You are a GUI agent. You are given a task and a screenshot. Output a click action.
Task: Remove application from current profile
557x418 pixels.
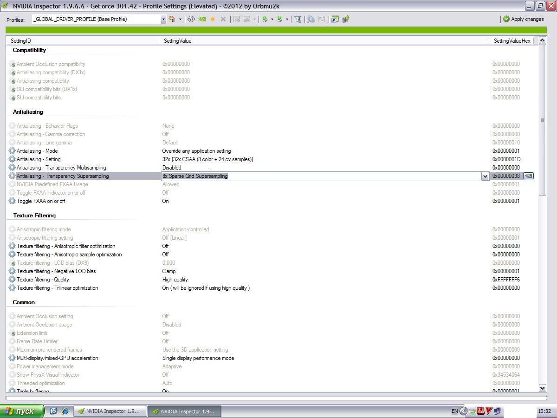(x=247, y=19)
